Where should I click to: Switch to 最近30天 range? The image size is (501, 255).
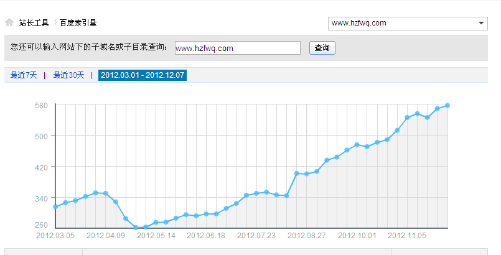pyautogui.click(x=68, y=75)
